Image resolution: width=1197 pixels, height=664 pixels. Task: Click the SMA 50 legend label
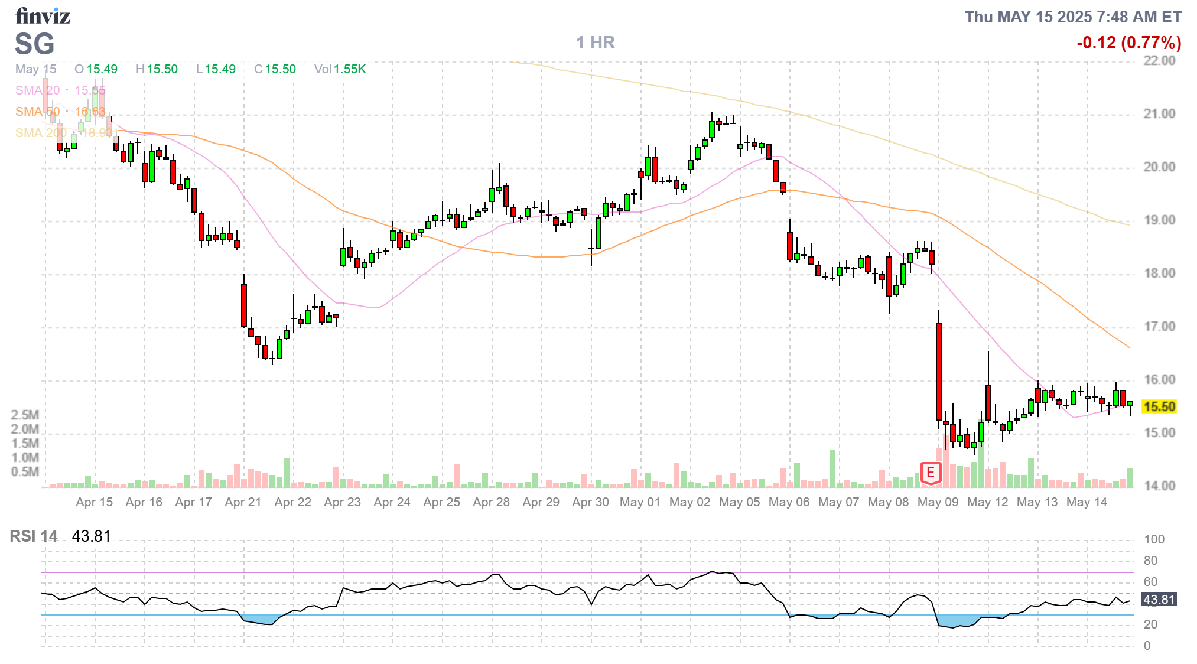[x=37, y=112]
